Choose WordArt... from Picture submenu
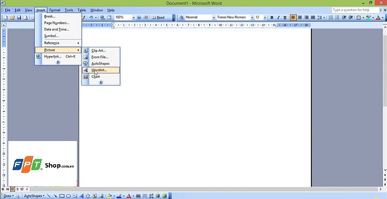387x199 pixels. 101,70
